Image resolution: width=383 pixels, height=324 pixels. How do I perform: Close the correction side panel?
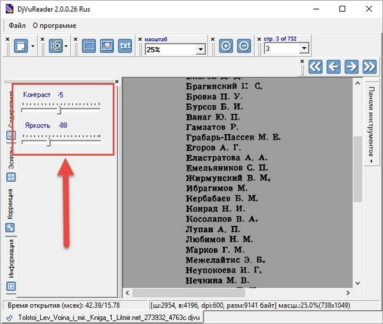[x=117, y=81]
